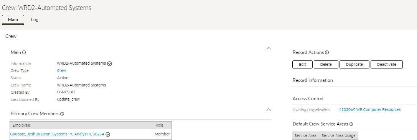
Task: Click the Edit button
Action: click(302, 64)
